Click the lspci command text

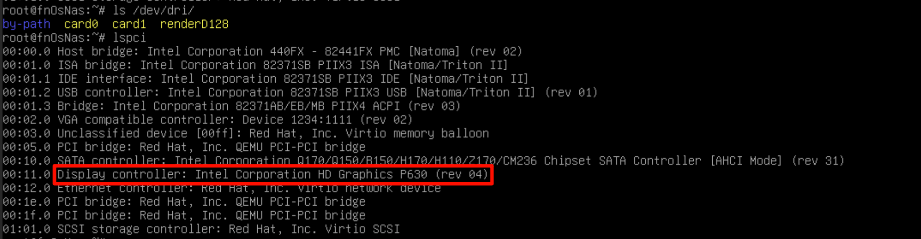pyautogui.click(x=129, y=38)
